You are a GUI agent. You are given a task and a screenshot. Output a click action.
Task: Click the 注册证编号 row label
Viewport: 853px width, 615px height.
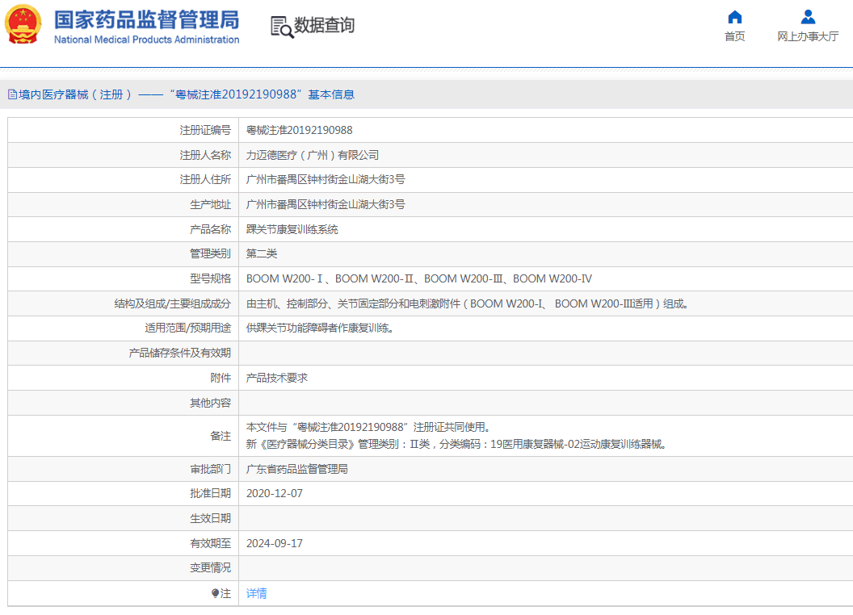205,131
